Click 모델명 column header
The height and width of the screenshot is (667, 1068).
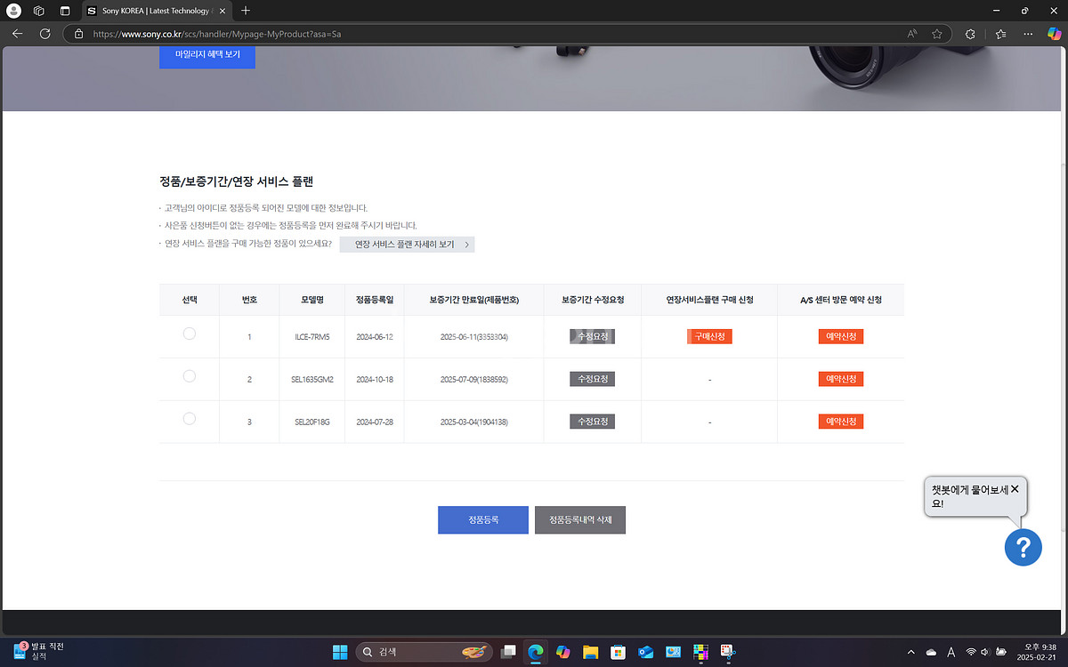click(311, 300)
